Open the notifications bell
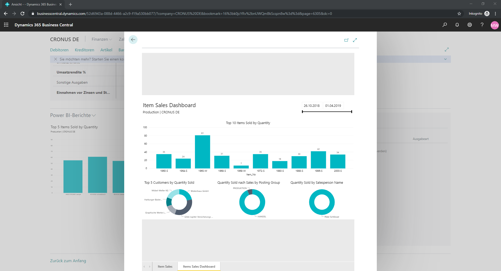501x271 pixels. (457, 25)
